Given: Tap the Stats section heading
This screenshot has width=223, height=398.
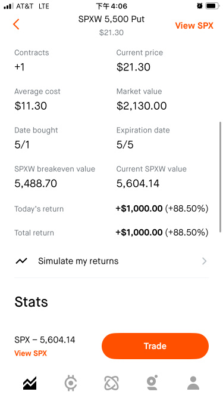Looking at the screenshot, I should (31, 302).
